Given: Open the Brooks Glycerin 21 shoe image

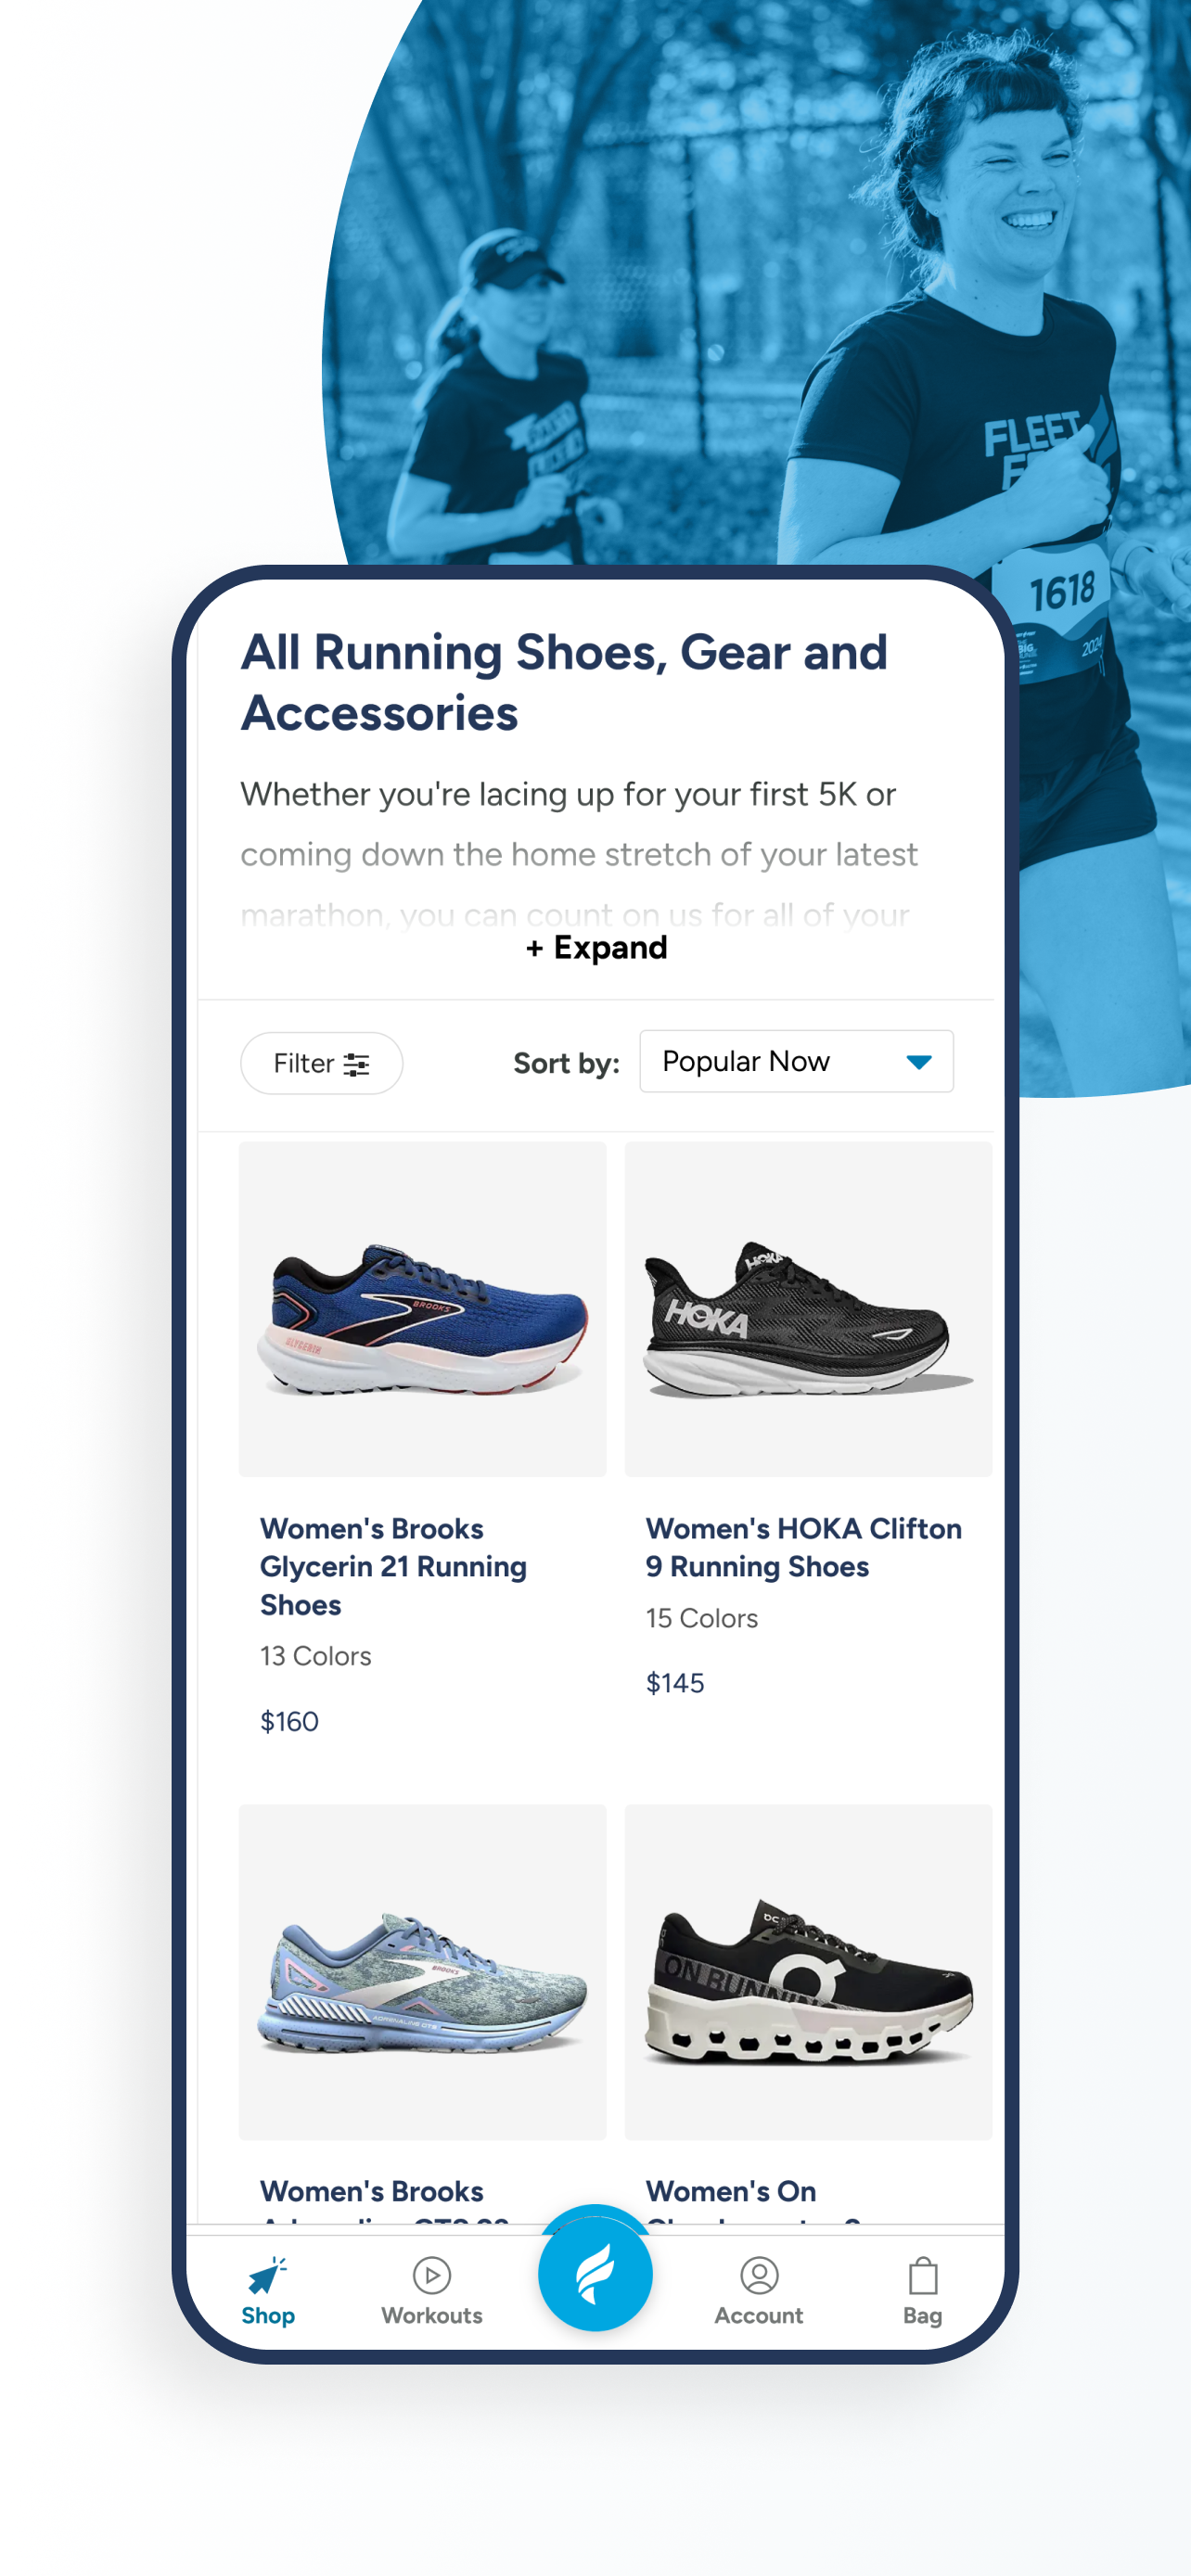Looking at the screenshot, I should [422, 1309].
